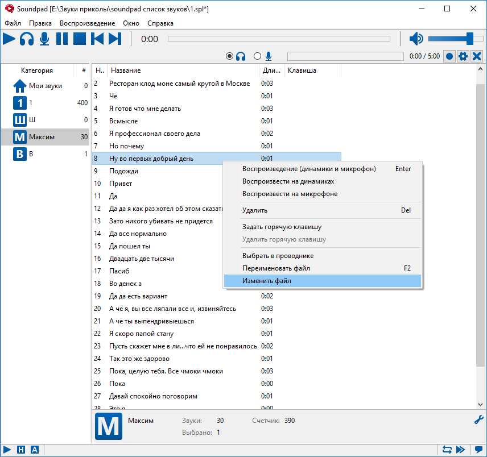This screenshot has width=487, height=457.
Task: Click the recorder level bar
Action: [345, 56]
